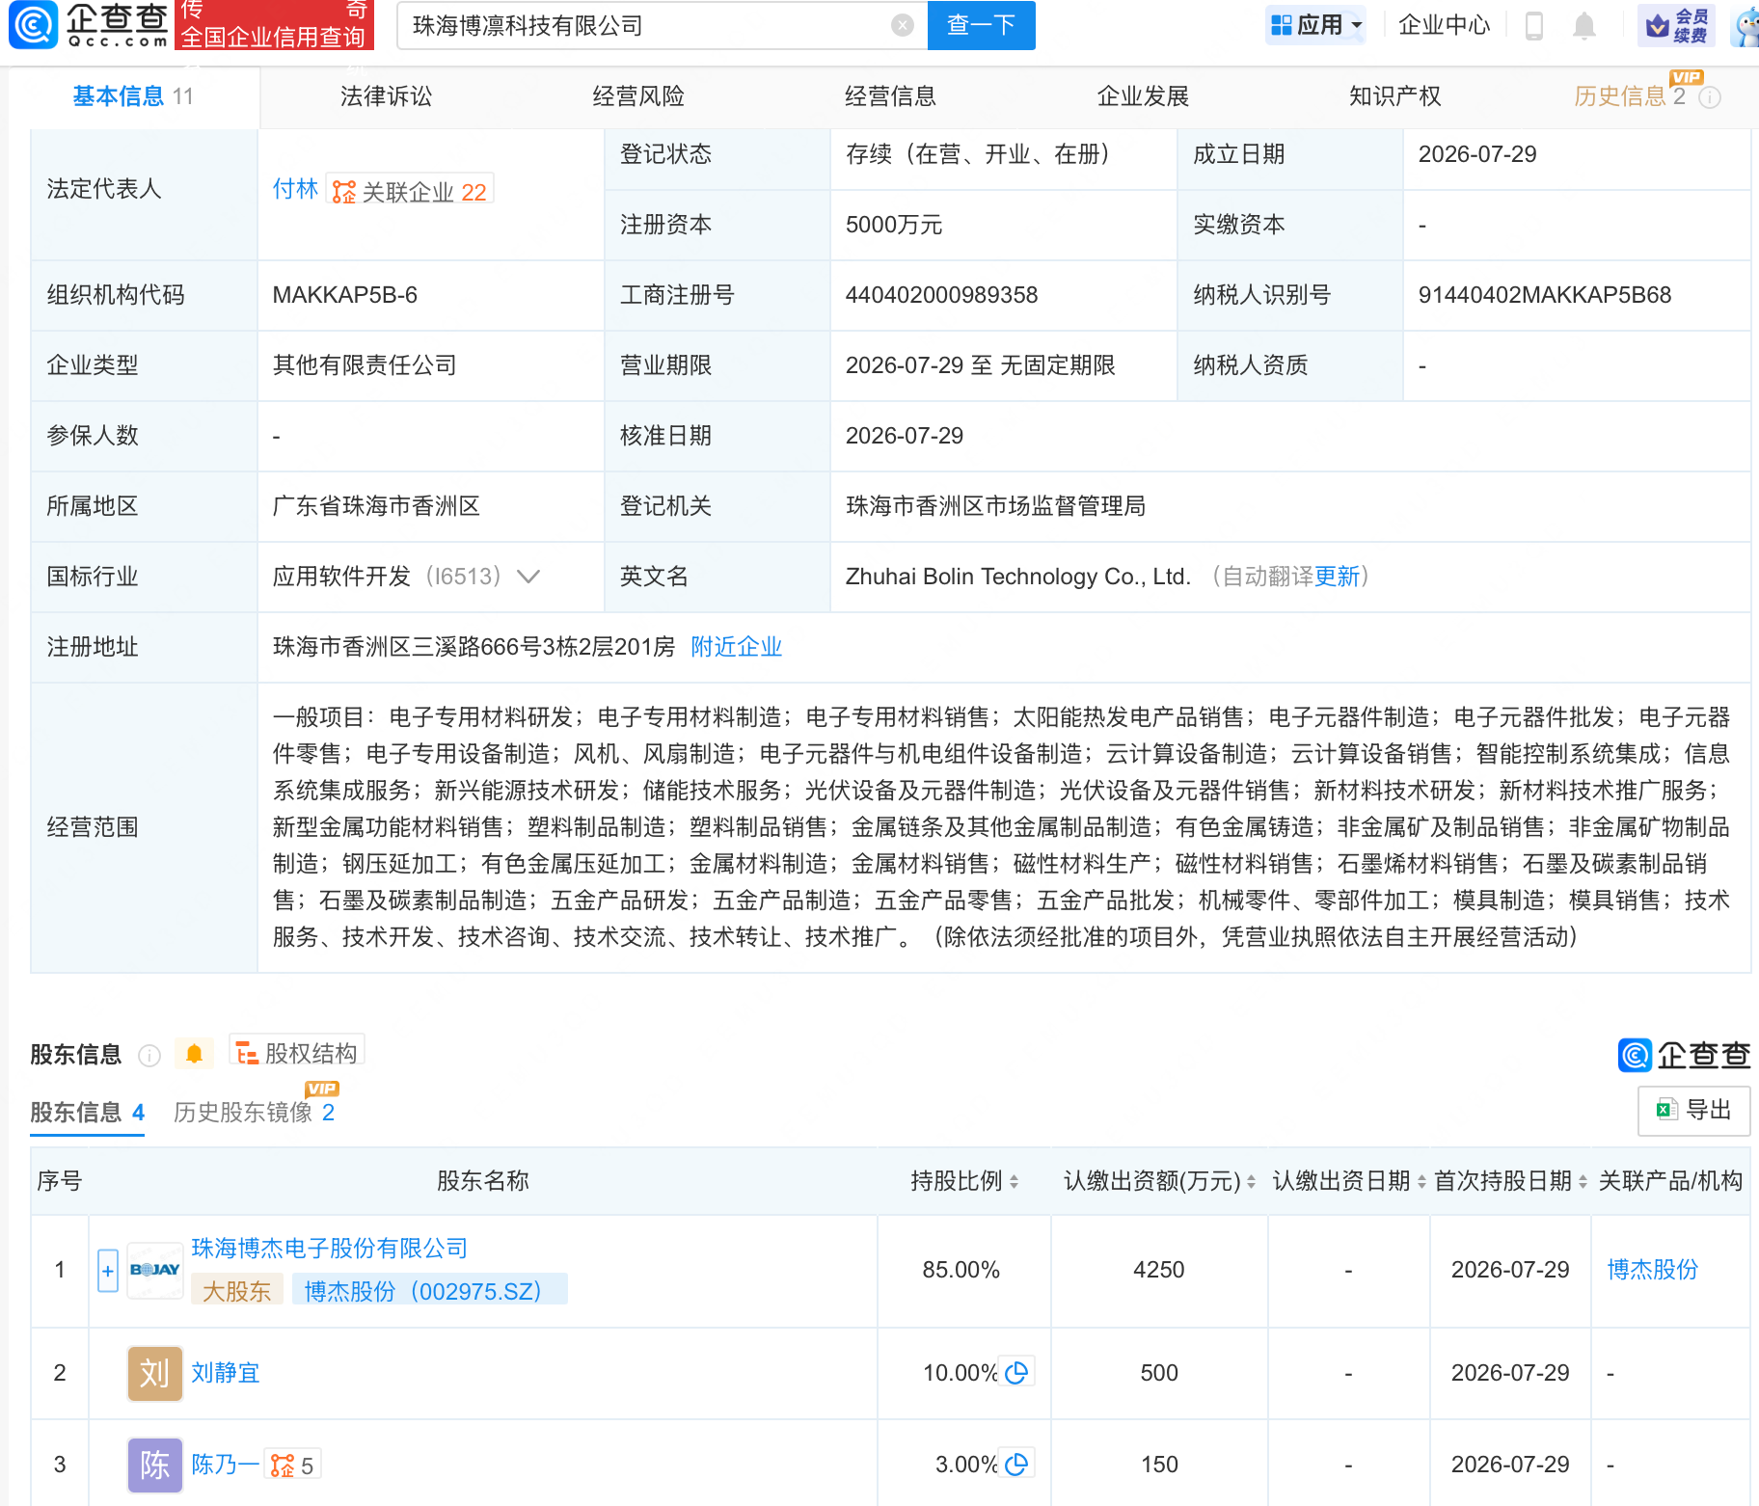Show the 历史信息 info tooltip icon
The width and height of the screenshot is (1759, 1506).
coord(1710,97)
